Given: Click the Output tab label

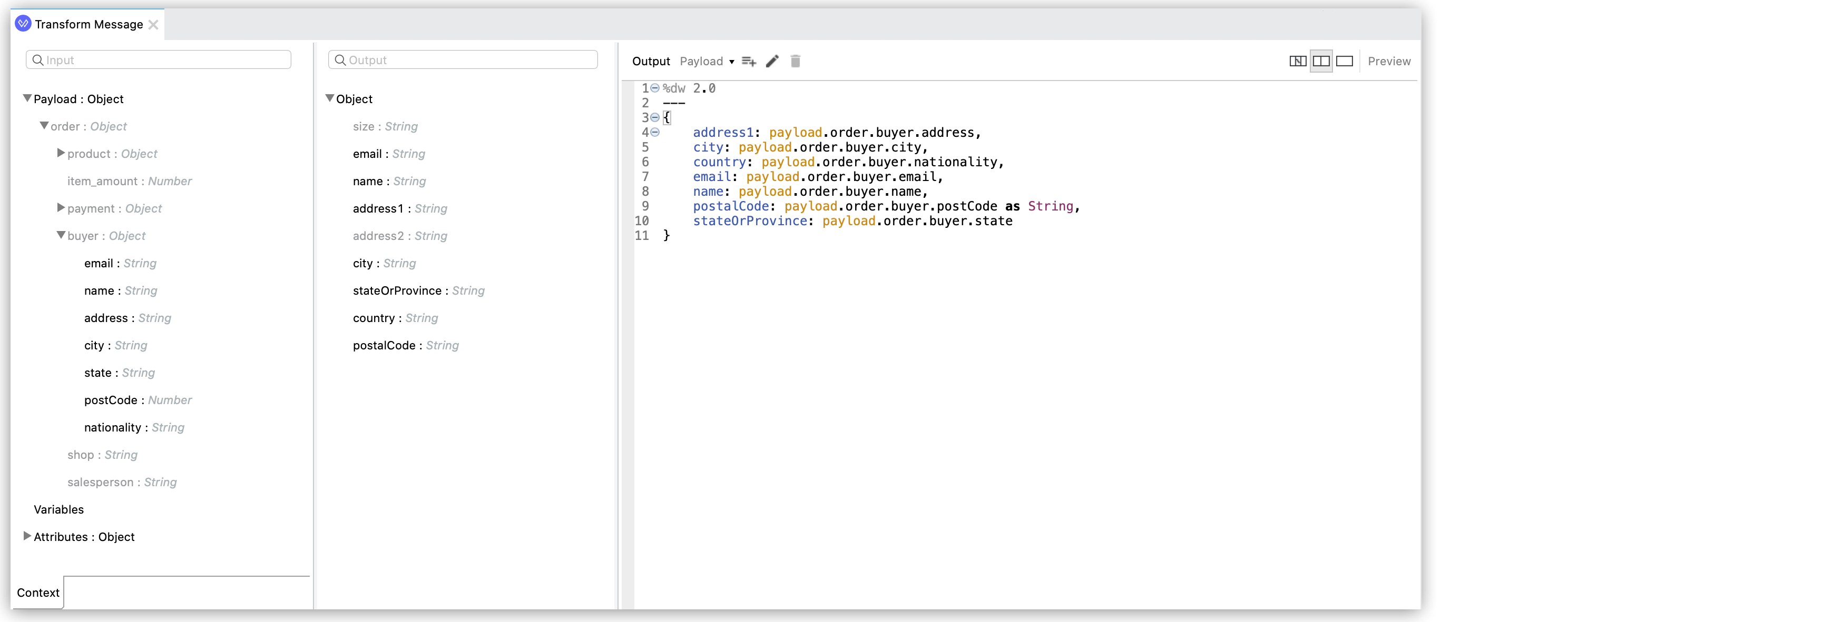Looking at the screenshot, I should 650,61.
